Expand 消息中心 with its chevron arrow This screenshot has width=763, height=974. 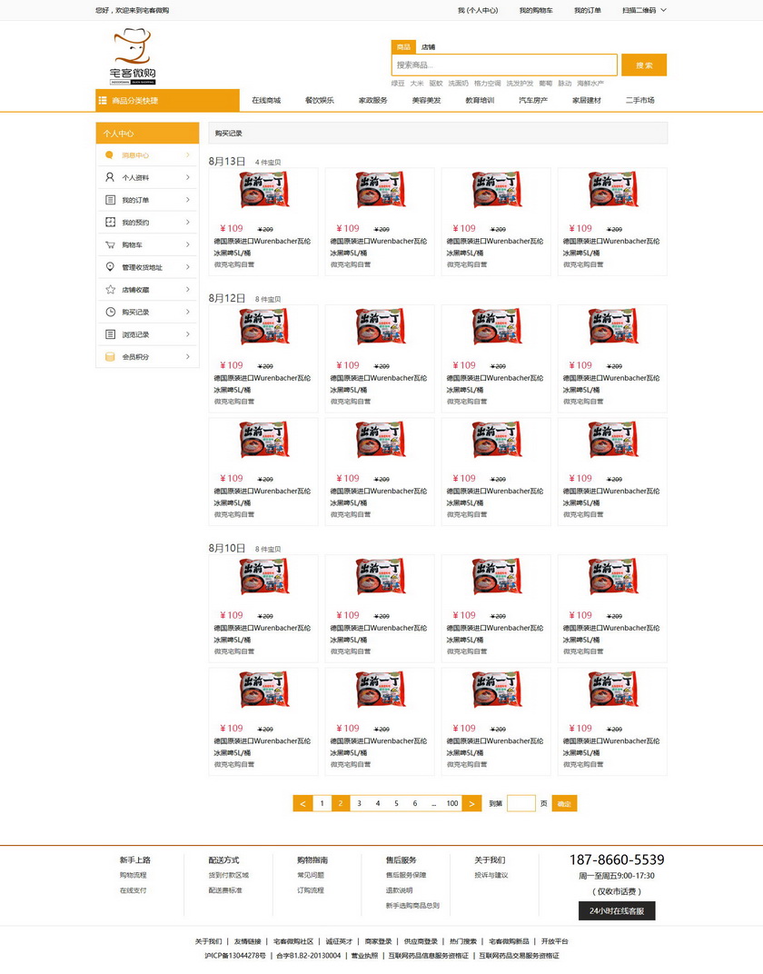point(187,154)
